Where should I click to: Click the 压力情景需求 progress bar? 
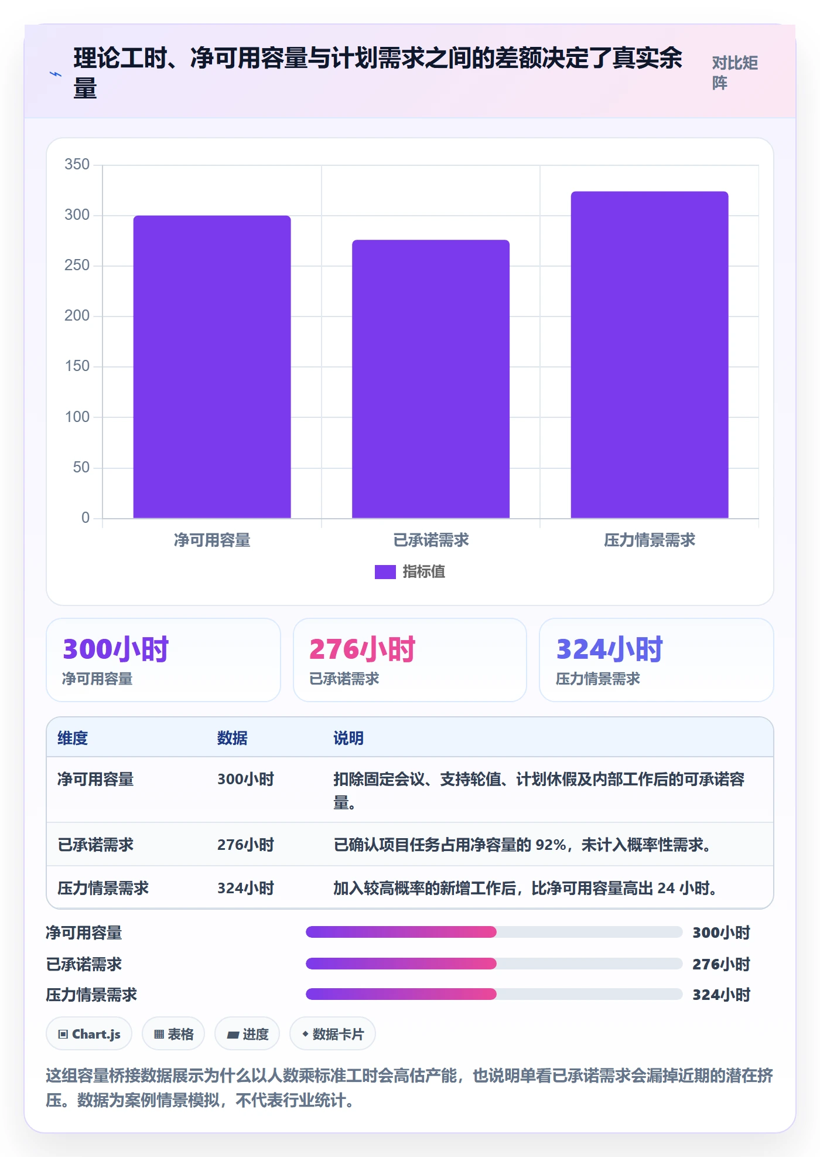point(494,994)
